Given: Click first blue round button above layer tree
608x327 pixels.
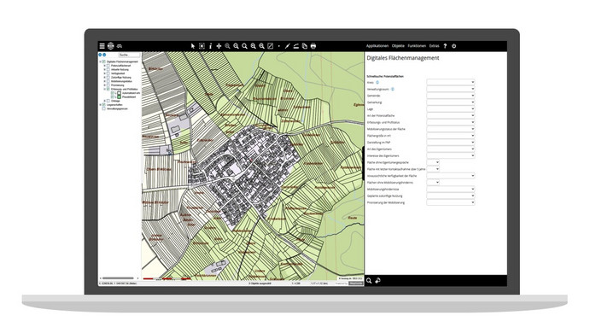Looking at the screenshot, I should (x=100, y=55).
